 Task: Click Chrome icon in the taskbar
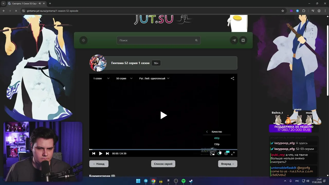(x=153, y=181)
